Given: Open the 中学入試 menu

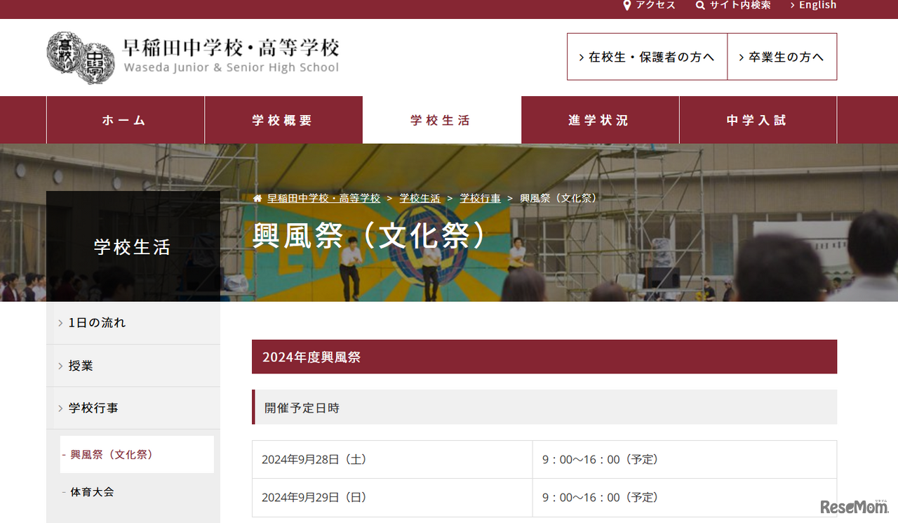Looking at the screenshot, I should (758, 120).
